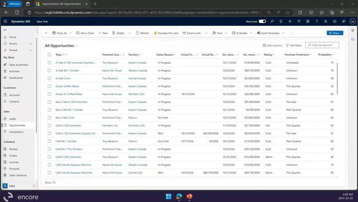Refresh the browser page

[x=17, y=12]
